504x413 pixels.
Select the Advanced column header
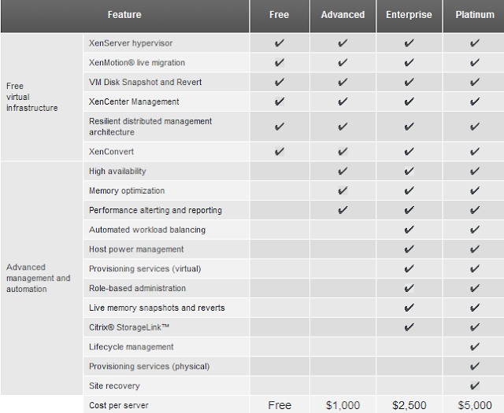point(343,15)
